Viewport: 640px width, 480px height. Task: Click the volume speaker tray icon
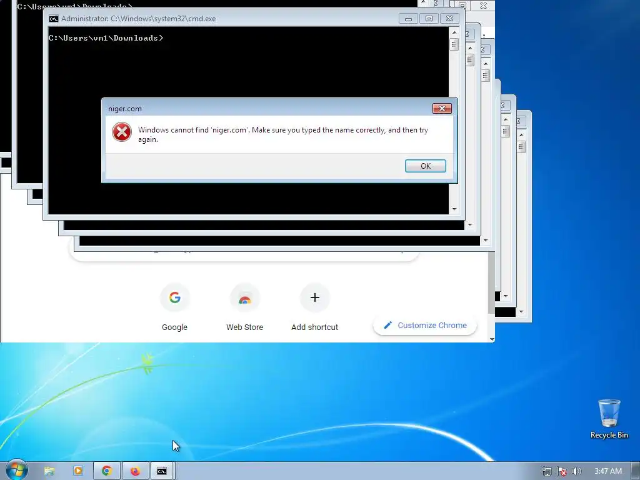576,471
